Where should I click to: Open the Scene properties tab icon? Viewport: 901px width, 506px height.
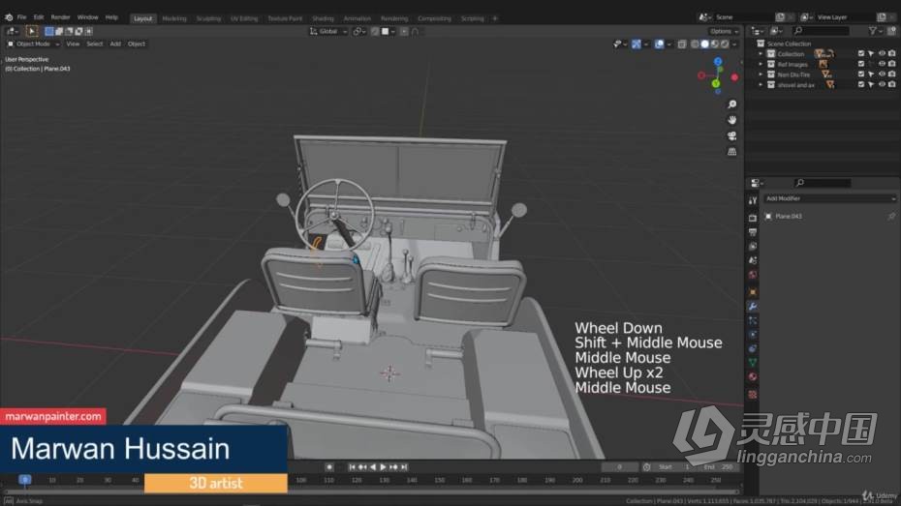coord(753,260)
